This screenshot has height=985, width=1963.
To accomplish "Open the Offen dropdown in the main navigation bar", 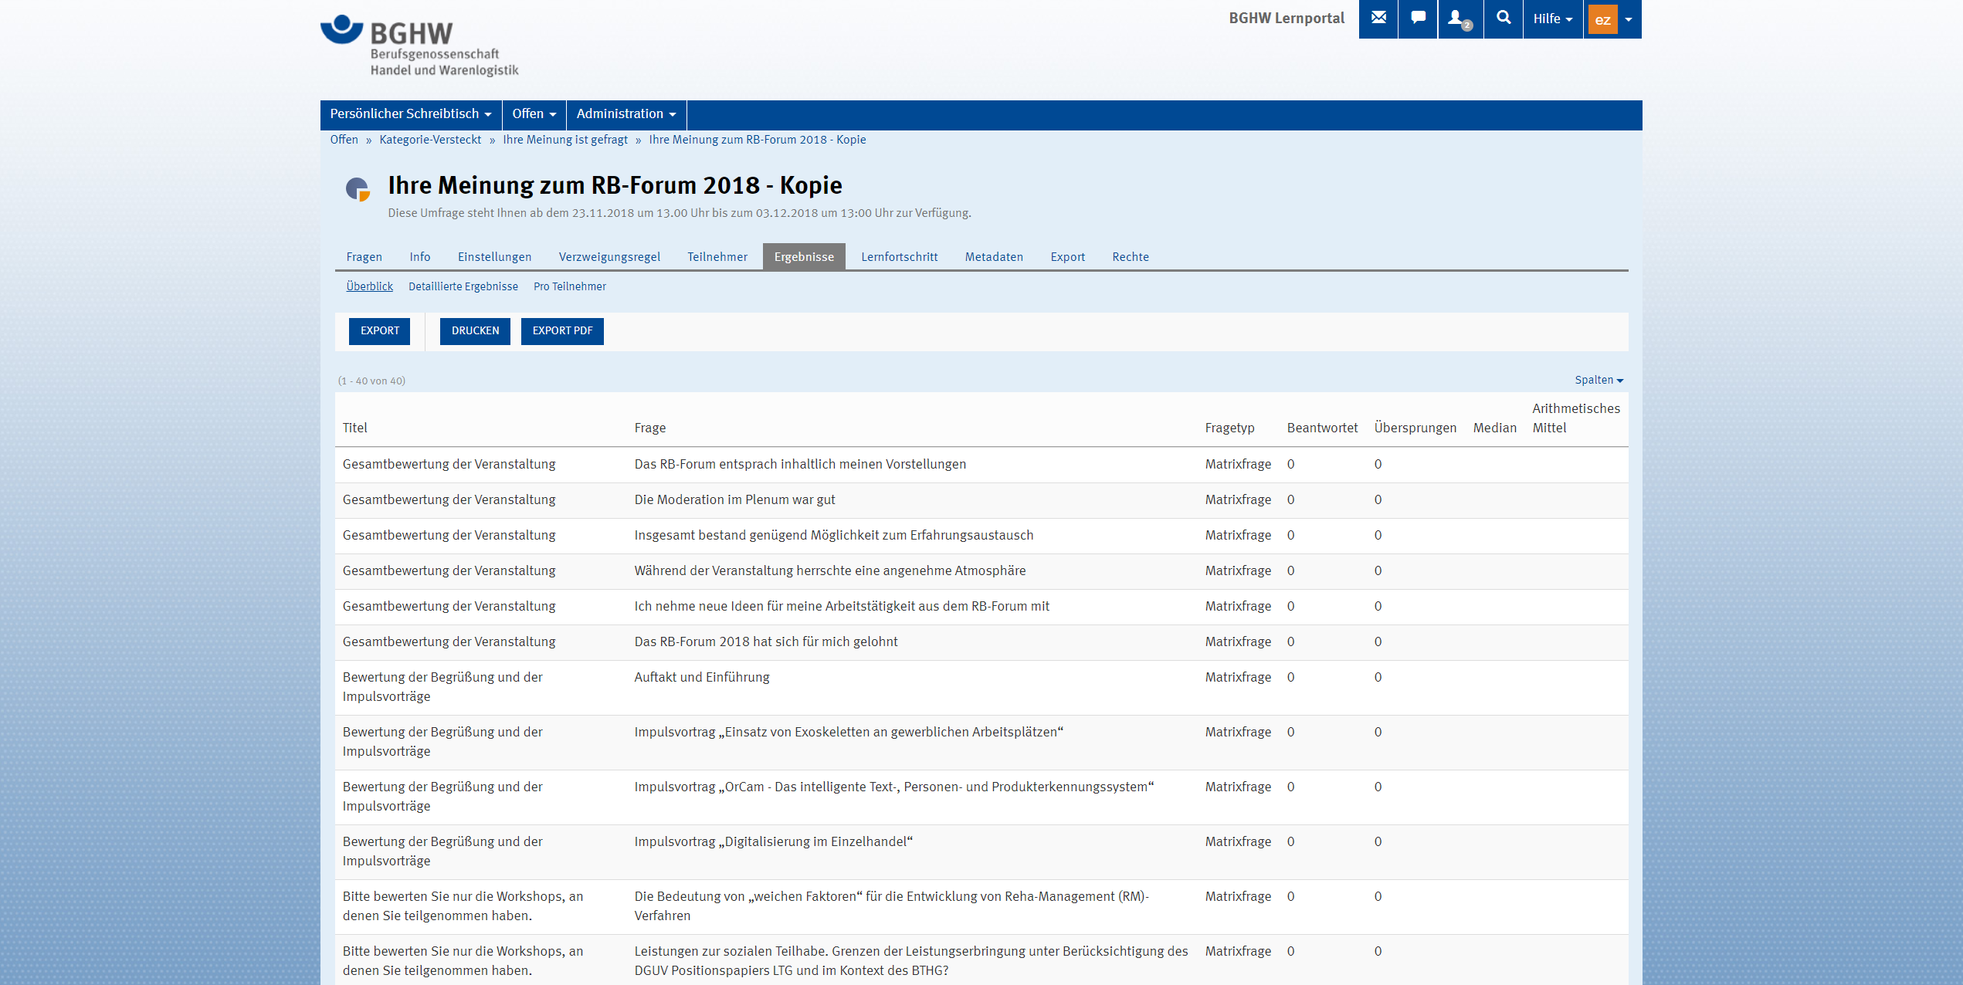I will 534,114.
